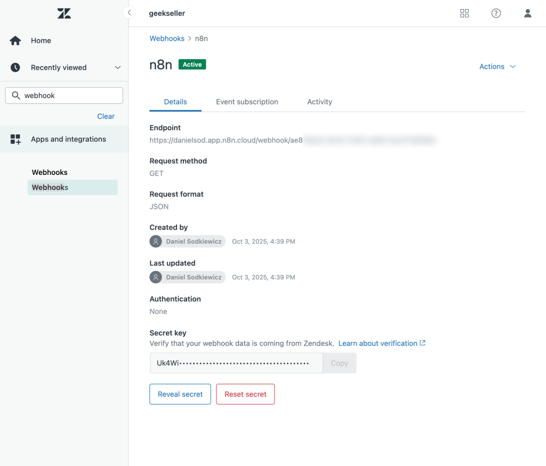Open the Learn about verification link
The width and height of the screenshot is (546, 466).
(x=378, y=343)
